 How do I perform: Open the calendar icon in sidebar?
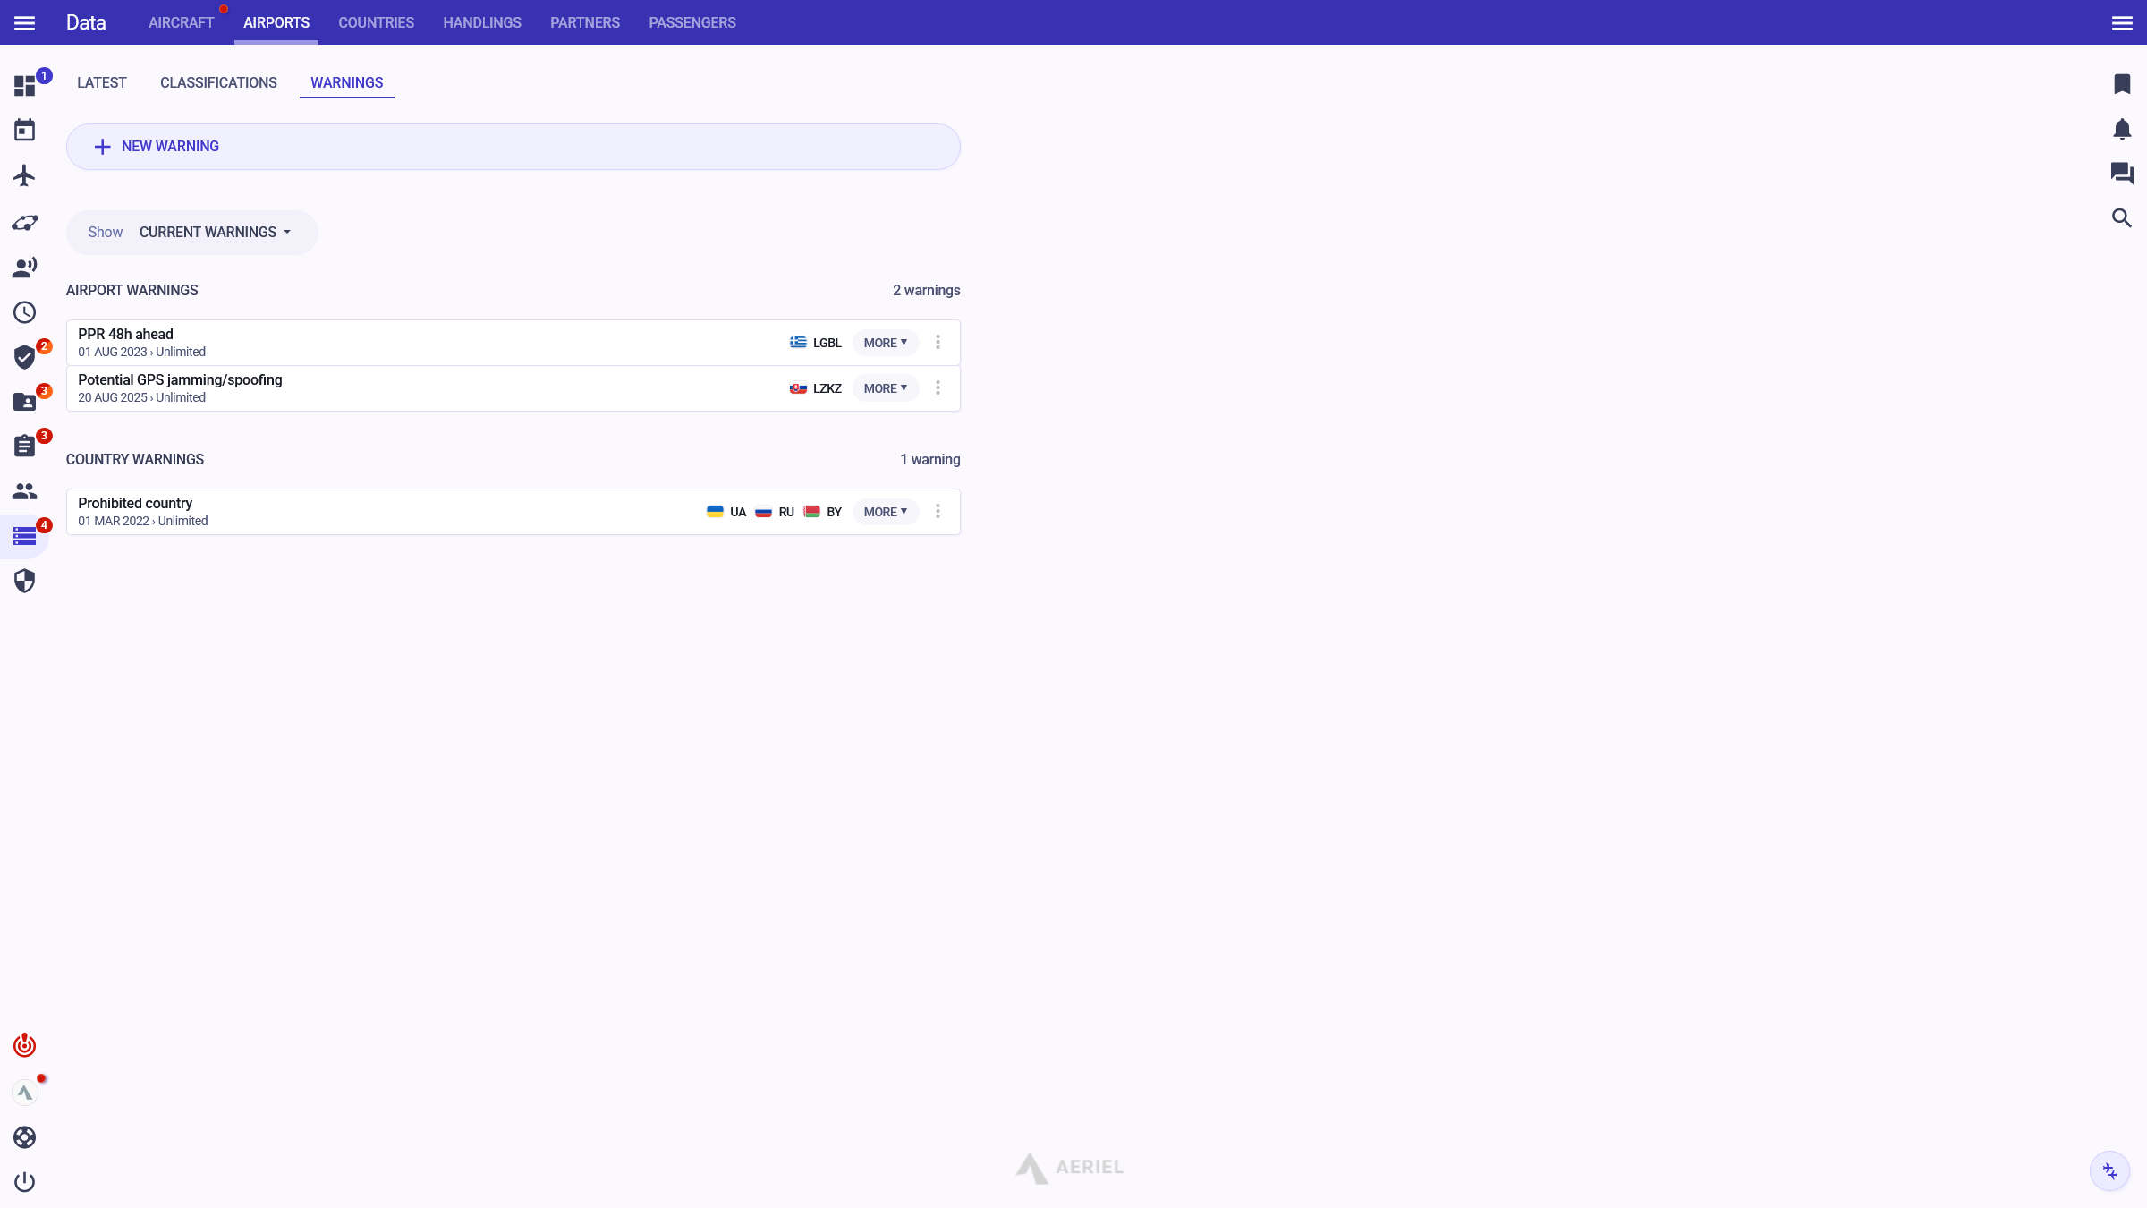[24, 131]
